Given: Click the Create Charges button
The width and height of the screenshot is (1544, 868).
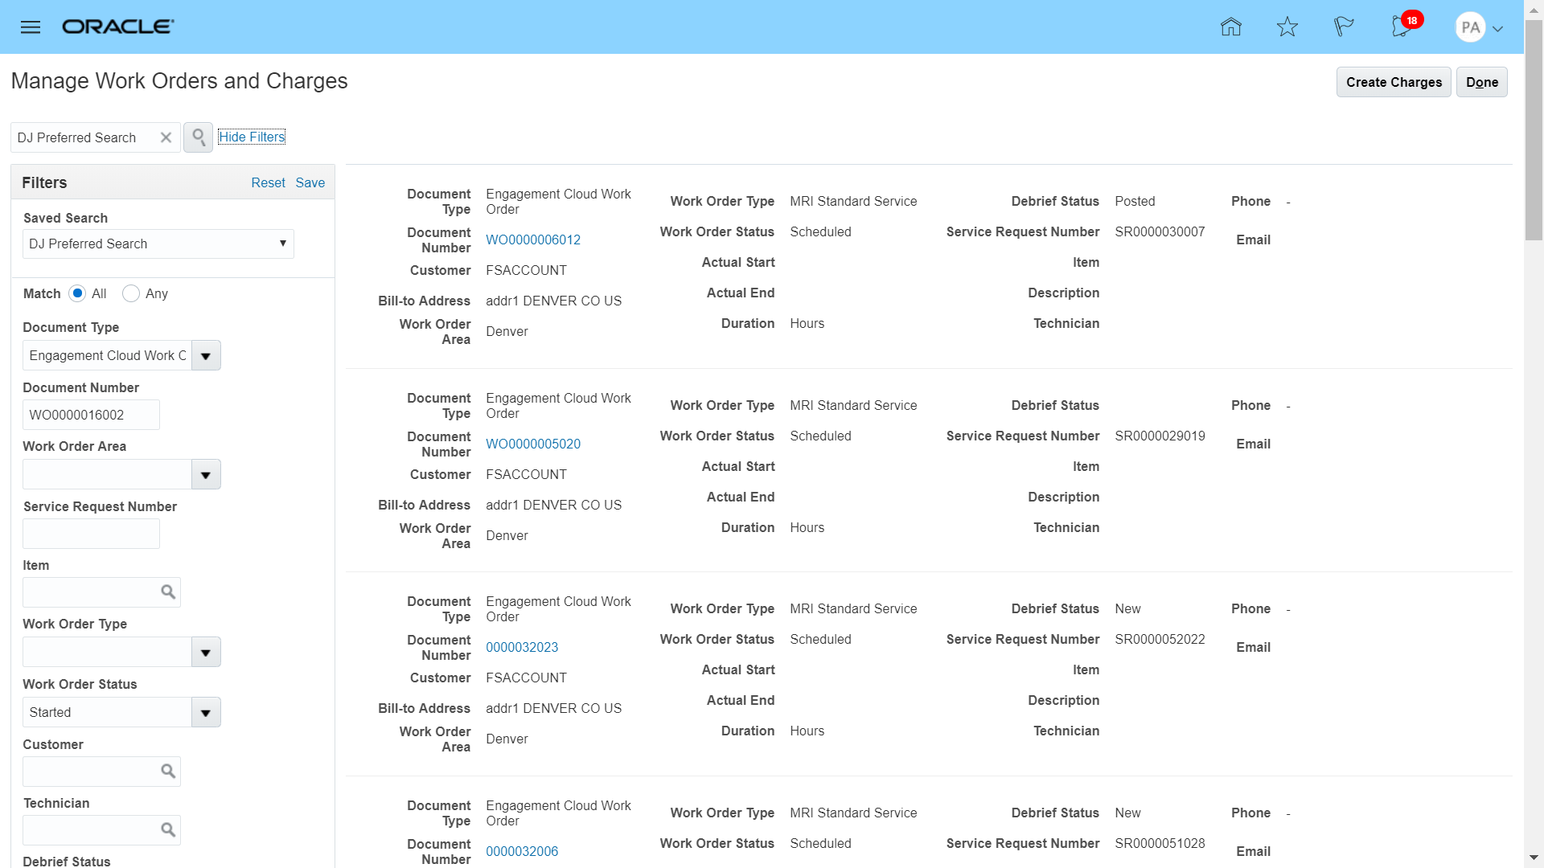Looking at the screenshot, I should [1394, 82].
